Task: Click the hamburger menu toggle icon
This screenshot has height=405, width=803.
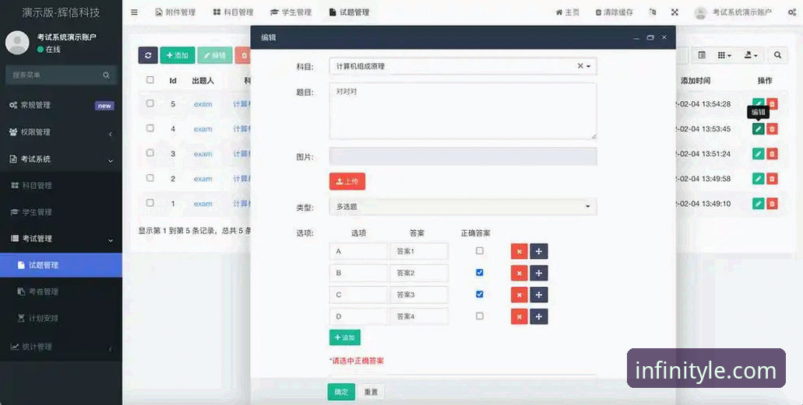Action: click(134, 12)
